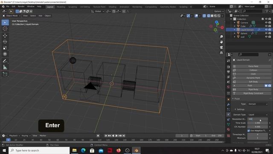Open the Tool properties tab
The height and width of the screenshot is (154, 273).
(229, 61)
